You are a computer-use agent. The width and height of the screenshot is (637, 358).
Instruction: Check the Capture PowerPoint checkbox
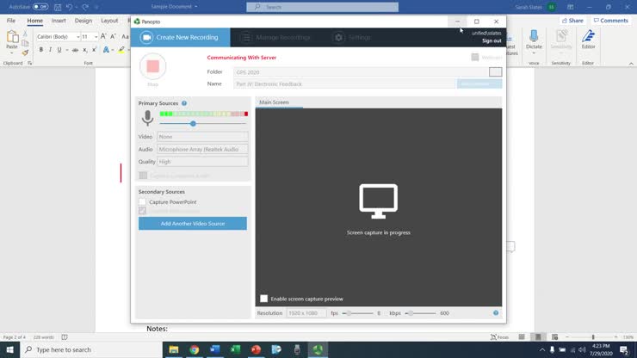143,201
